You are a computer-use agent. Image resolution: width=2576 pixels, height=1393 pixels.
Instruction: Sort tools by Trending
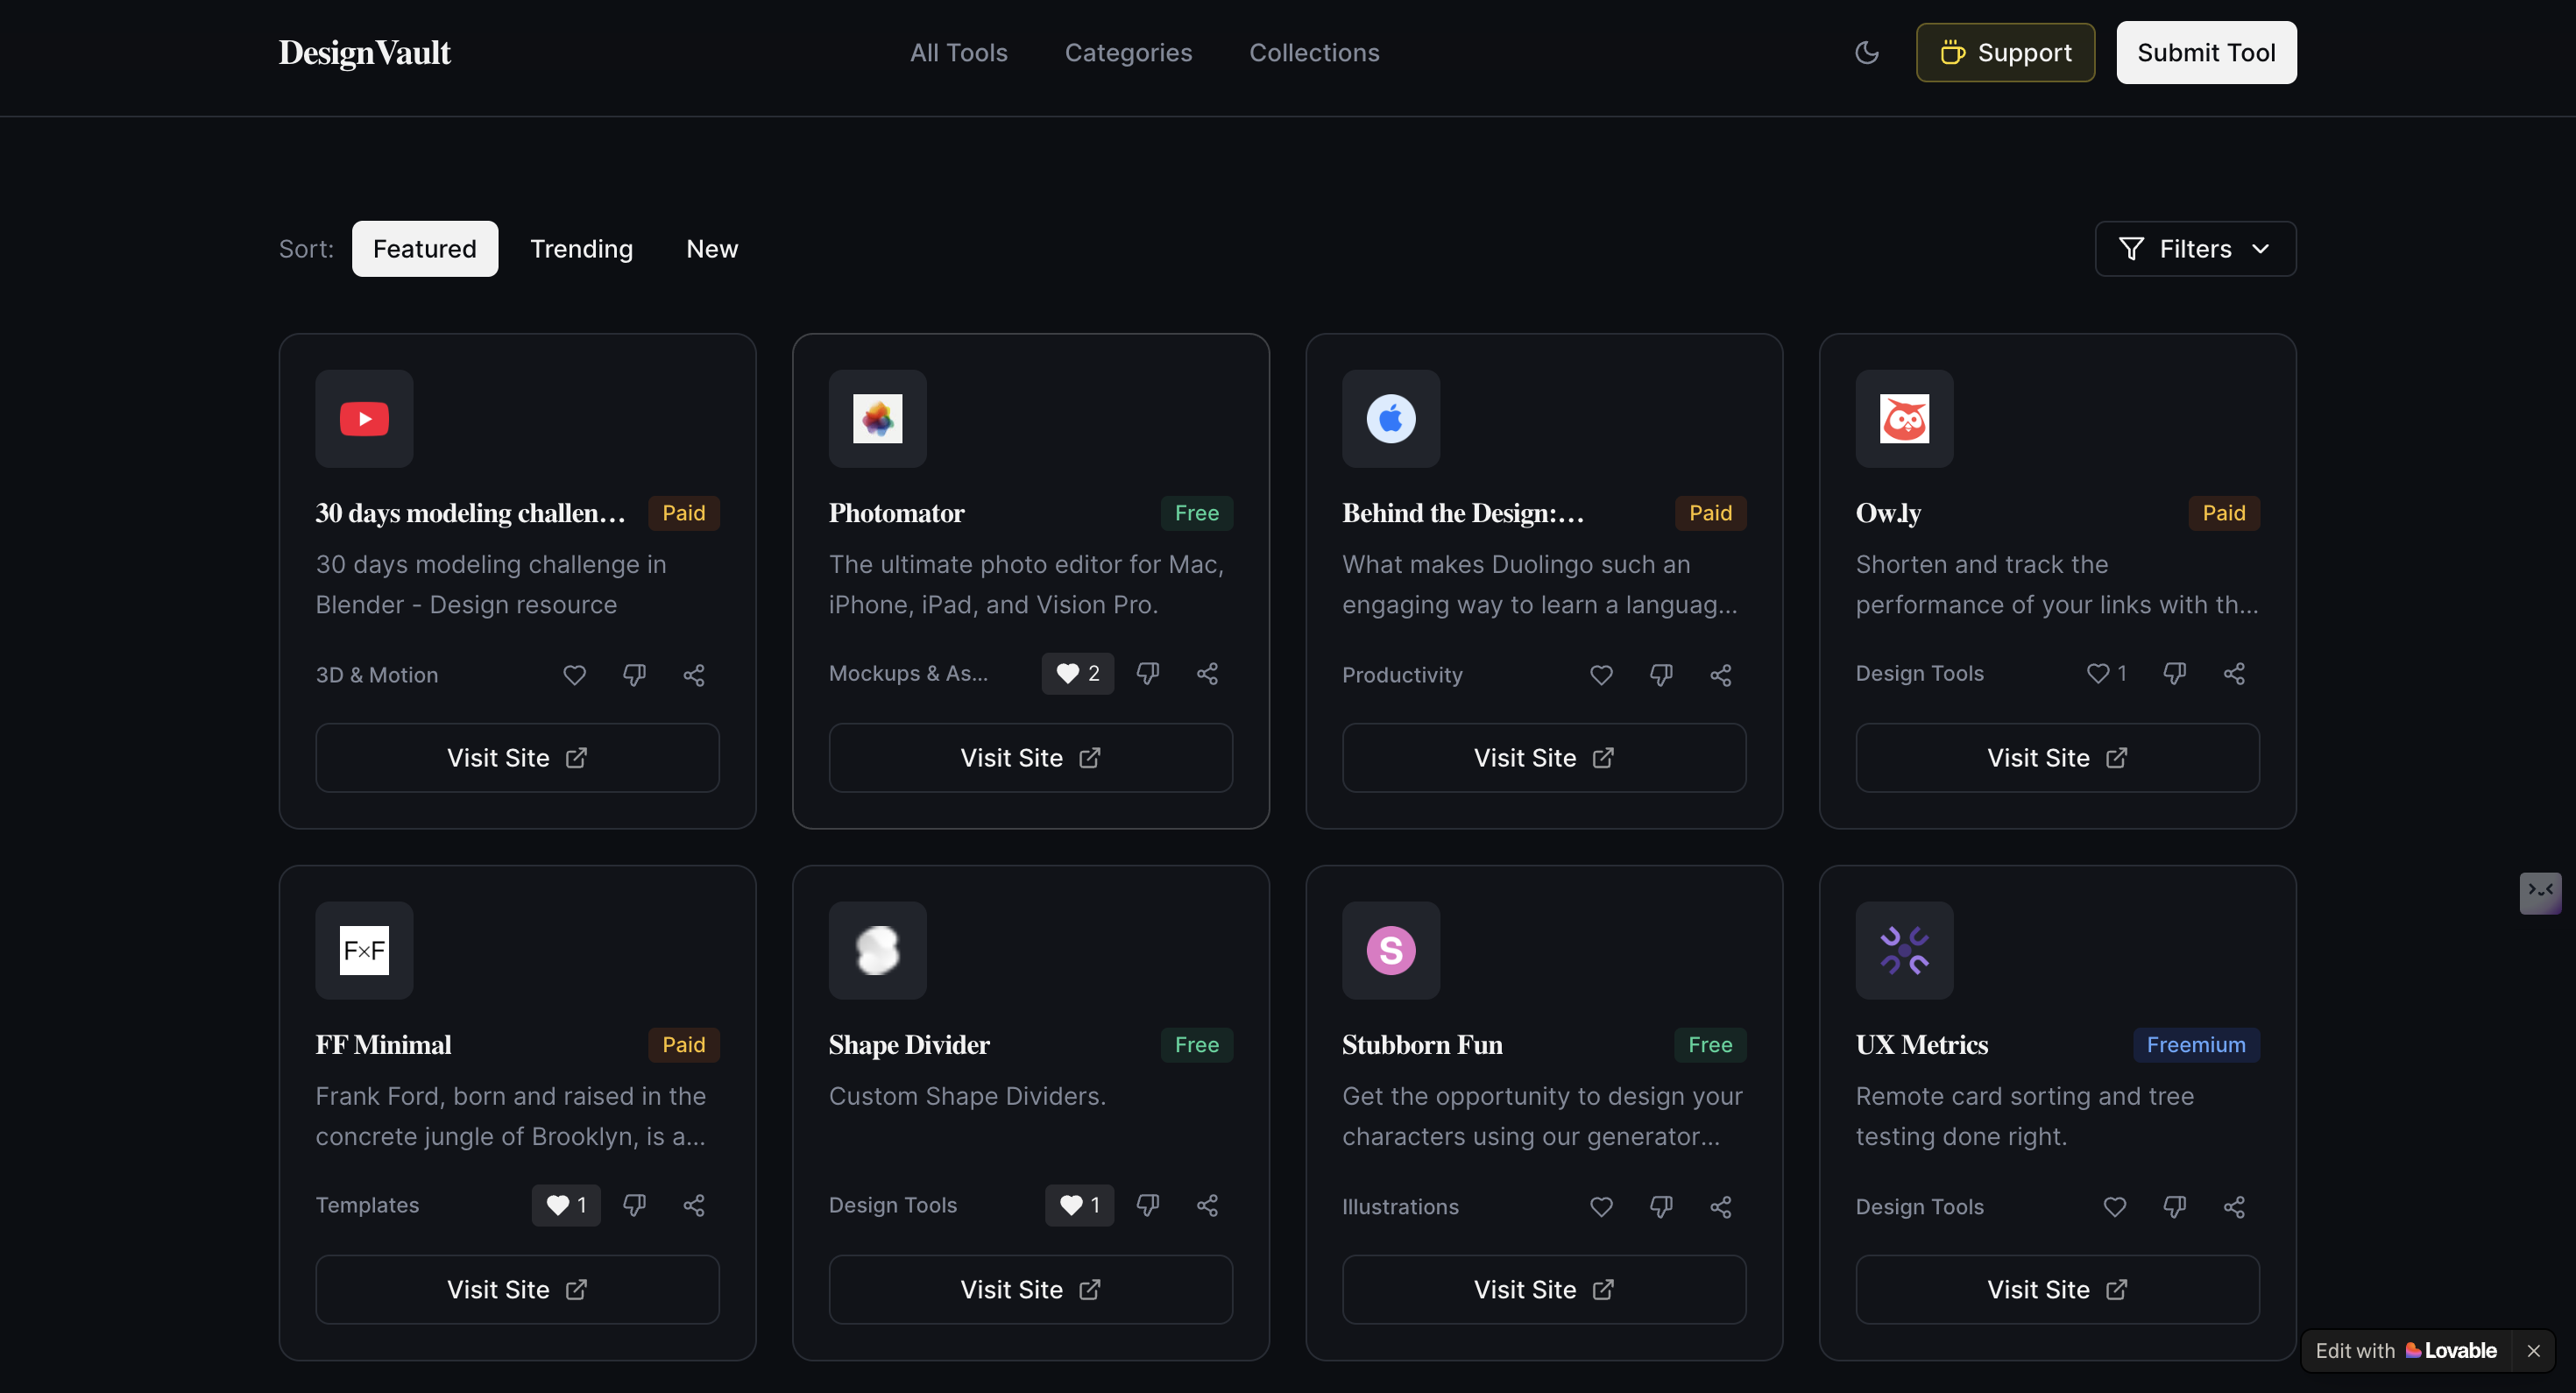[581, 249]
